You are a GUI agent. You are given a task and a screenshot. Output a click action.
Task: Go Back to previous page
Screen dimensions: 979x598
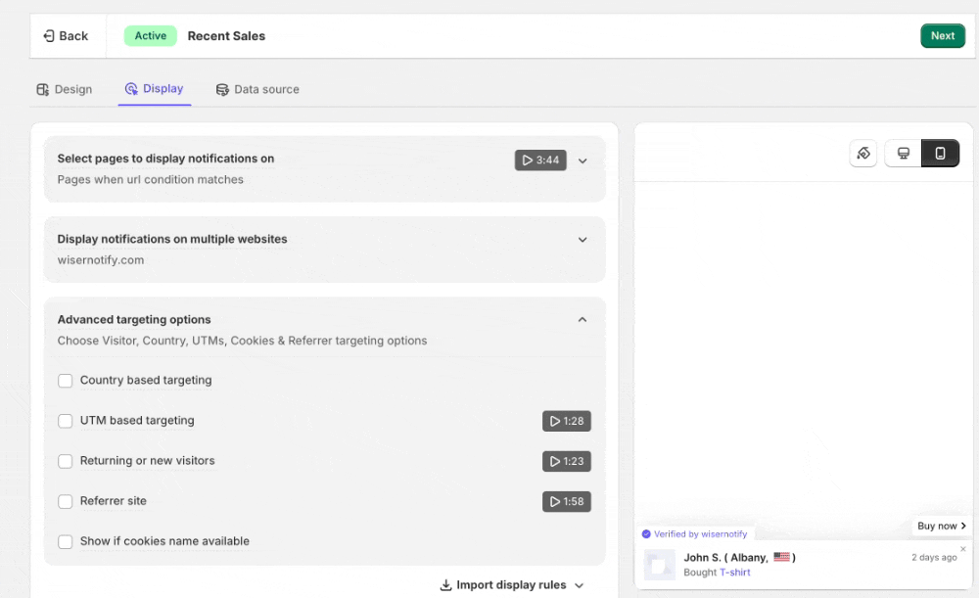[x=66, y=36]
